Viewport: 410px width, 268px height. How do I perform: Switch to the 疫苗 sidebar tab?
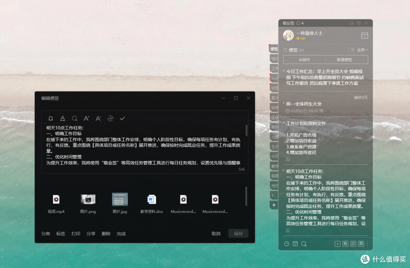click(274, 176)
